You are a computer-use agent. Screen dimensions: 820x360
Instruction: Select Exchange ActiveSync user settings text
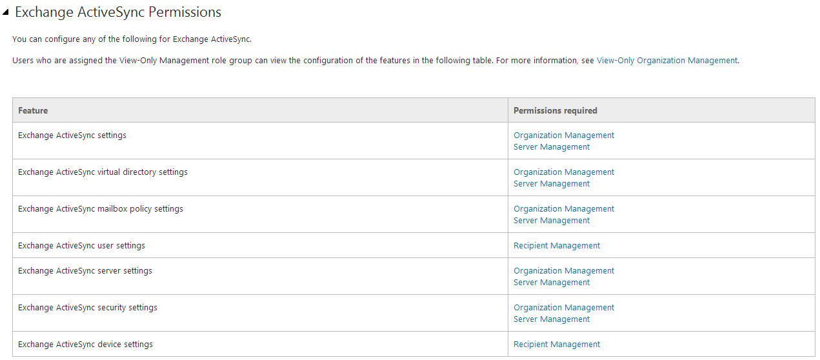click(82, 246)
